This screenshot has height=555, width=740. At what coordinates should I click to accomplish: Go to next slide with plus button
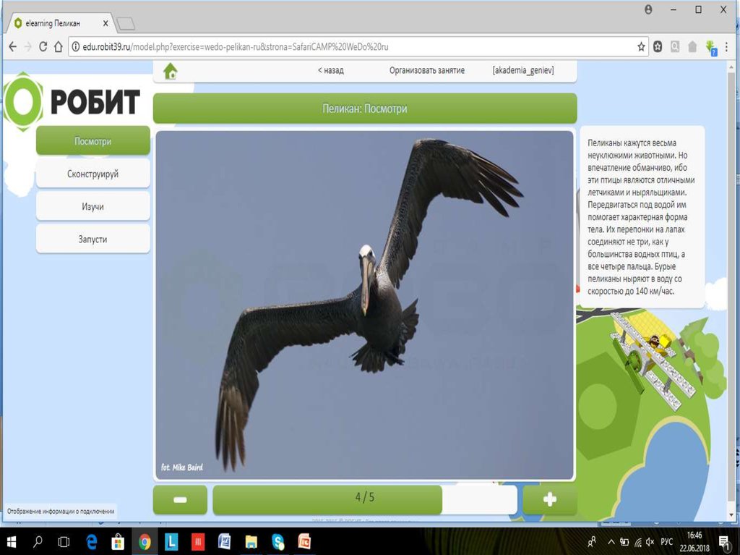pyautogui.click(x=549, y=500)
